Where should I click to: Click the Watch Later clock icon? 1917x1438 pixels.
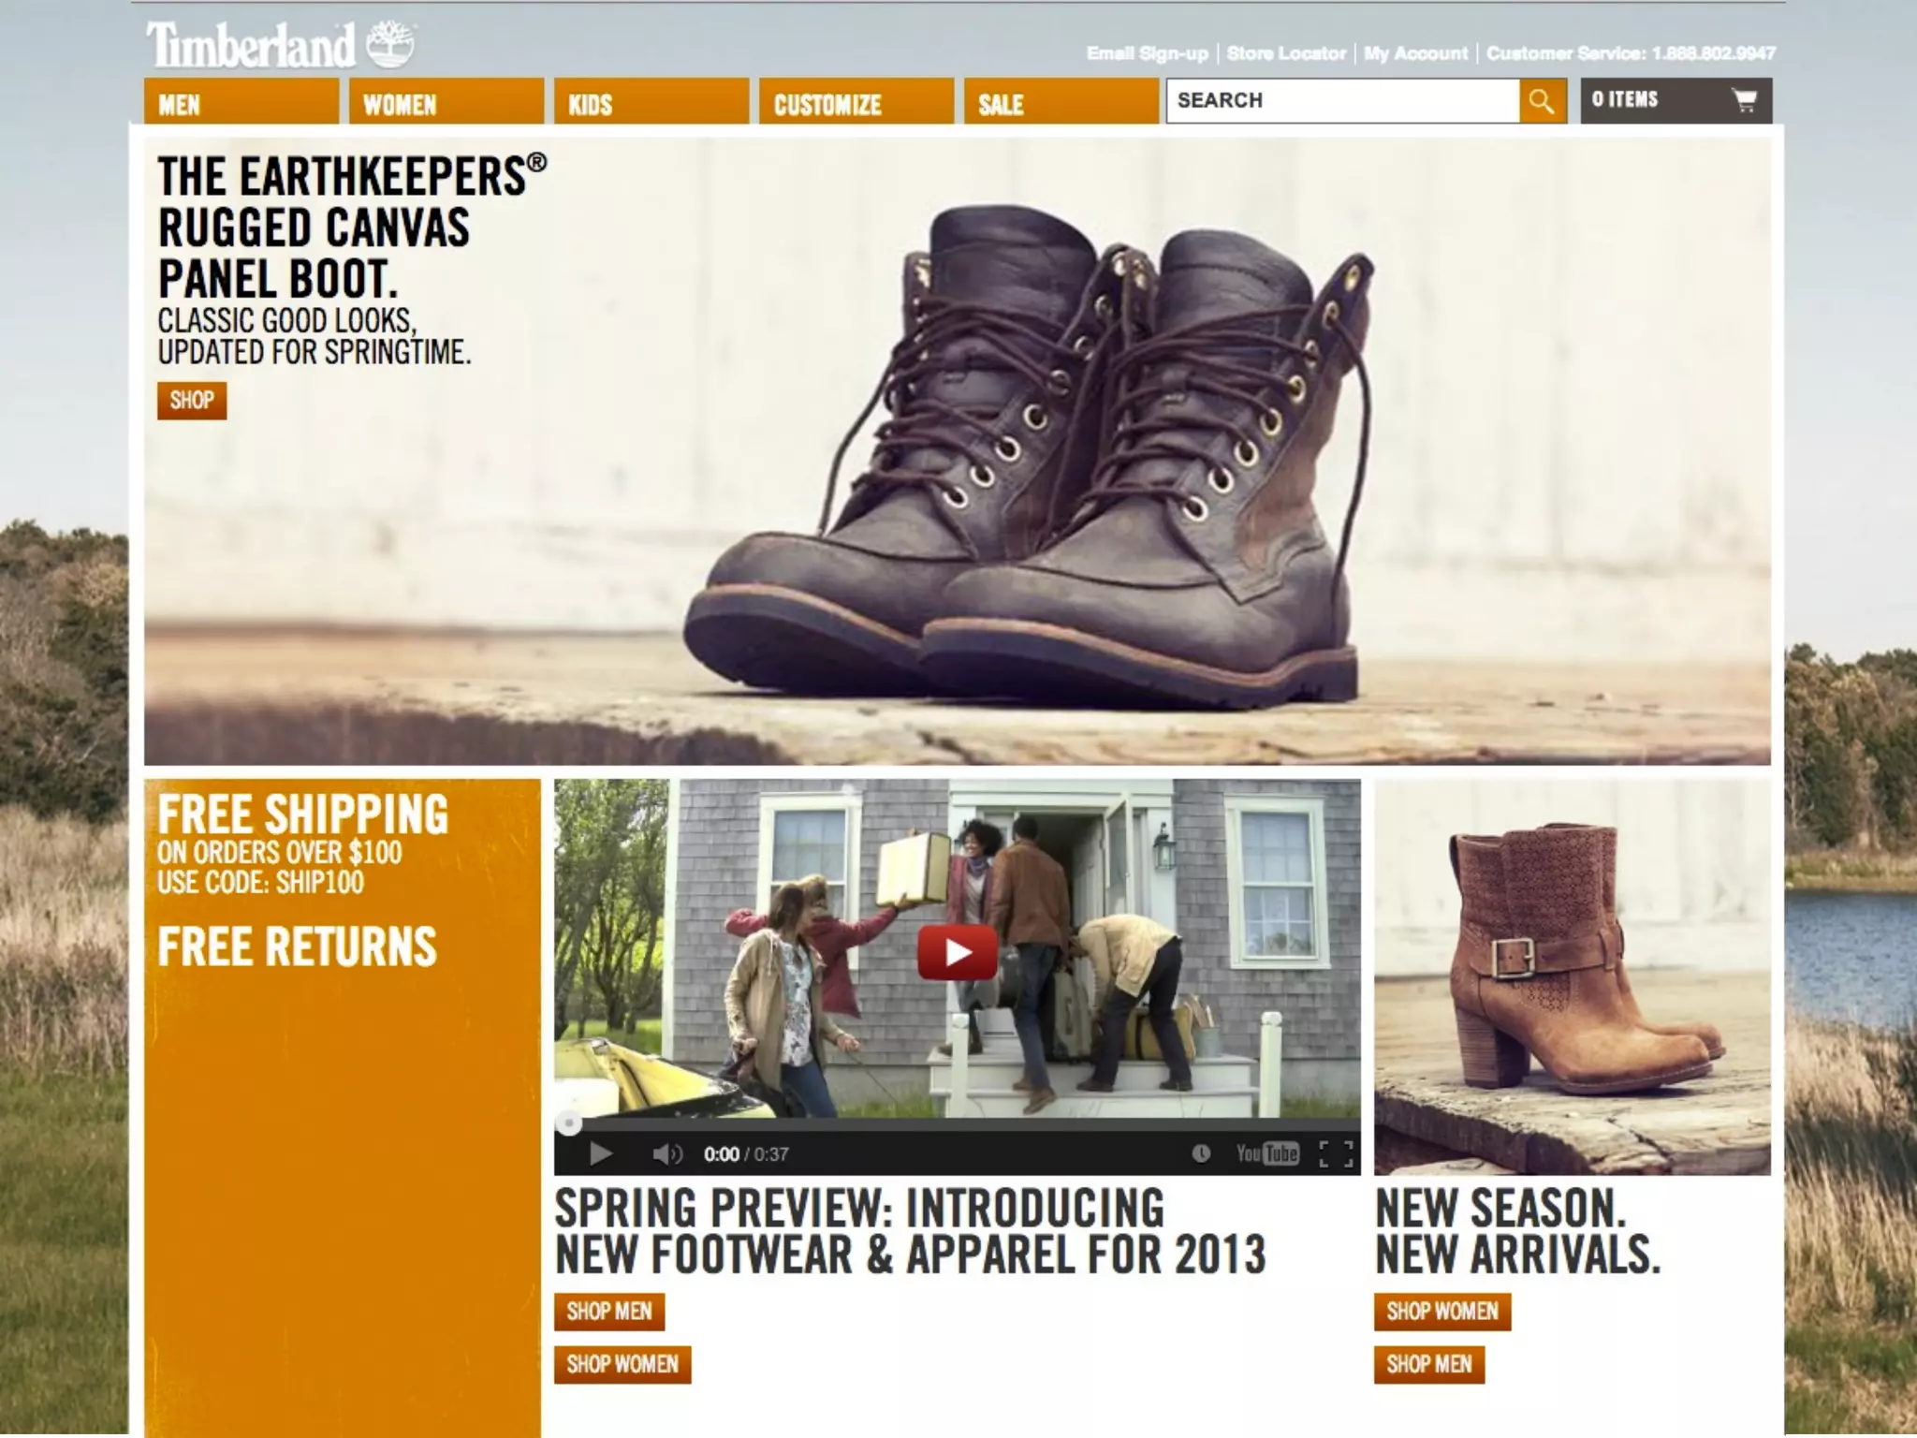click(x=1201, y=1153)
